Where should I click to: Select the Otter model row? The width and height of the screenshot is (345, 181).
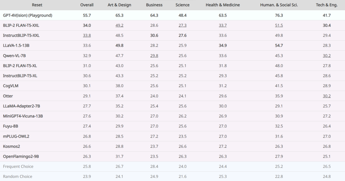(x=172, y=96)
